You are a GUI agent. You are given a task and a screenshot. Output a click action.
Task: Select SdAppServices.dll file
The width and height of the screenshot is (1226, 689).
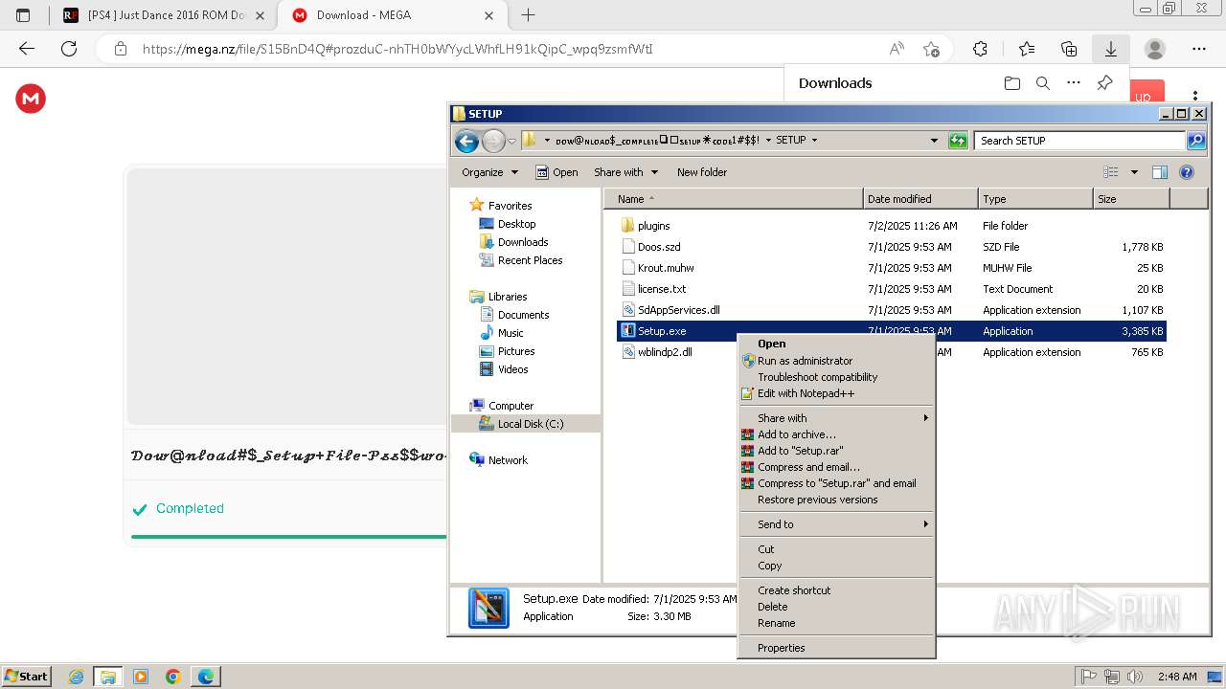(678, 310)
